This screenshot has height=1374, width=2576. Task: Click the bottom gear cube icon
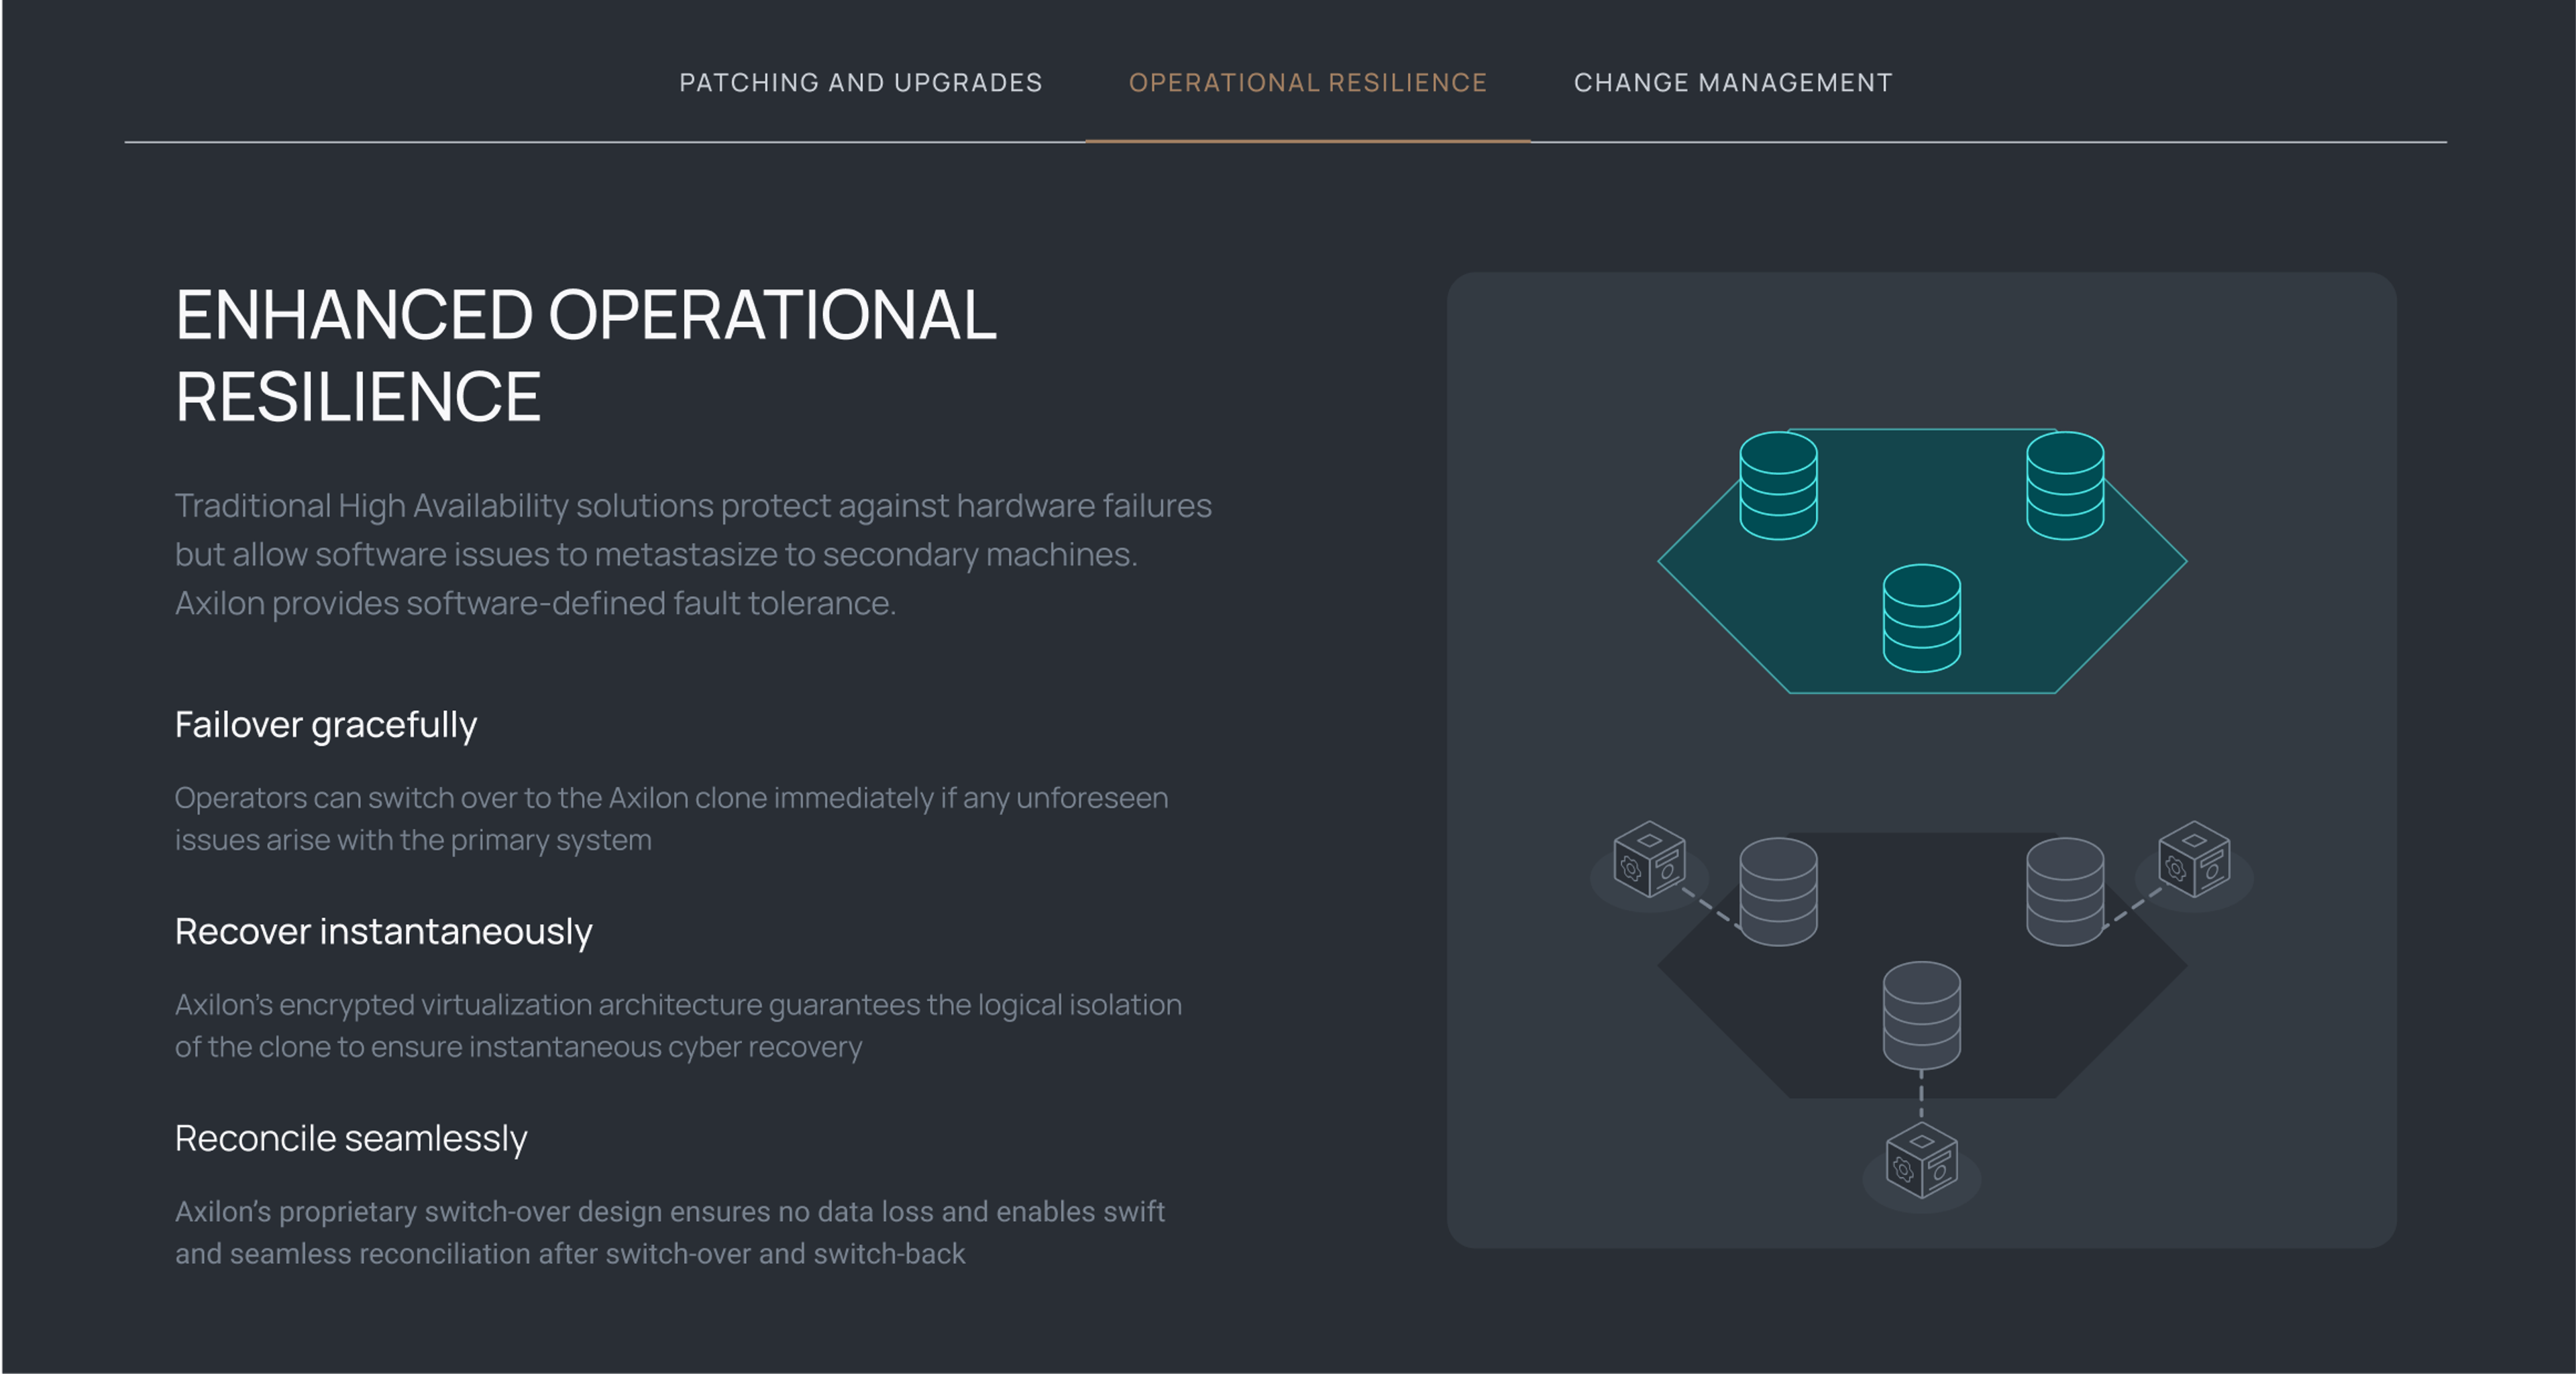tap(1921, 1160)
